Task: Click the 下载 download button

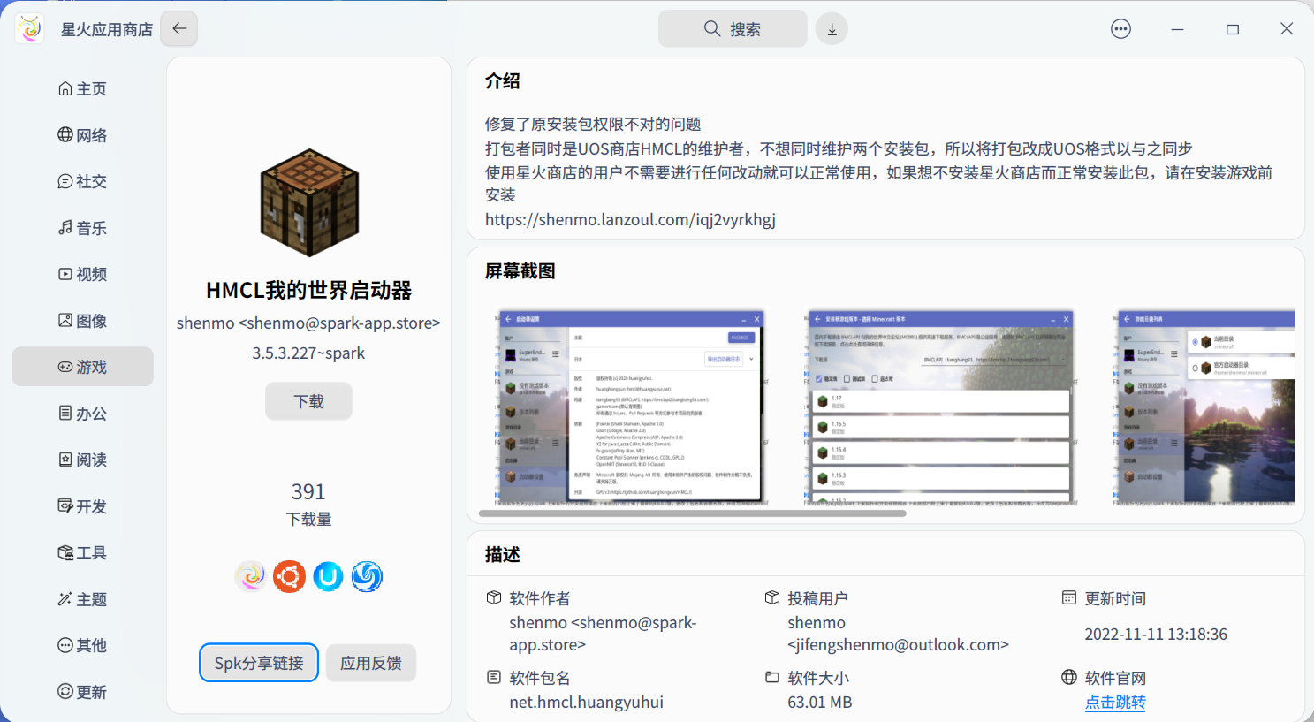Action: [x=308, y=401]
